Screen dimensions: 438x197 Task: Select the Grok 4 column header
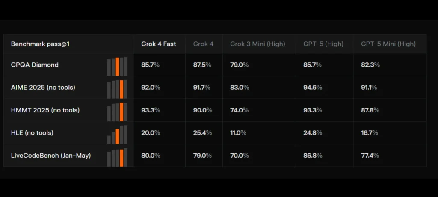pyautogui.click(x=203, y=44)
